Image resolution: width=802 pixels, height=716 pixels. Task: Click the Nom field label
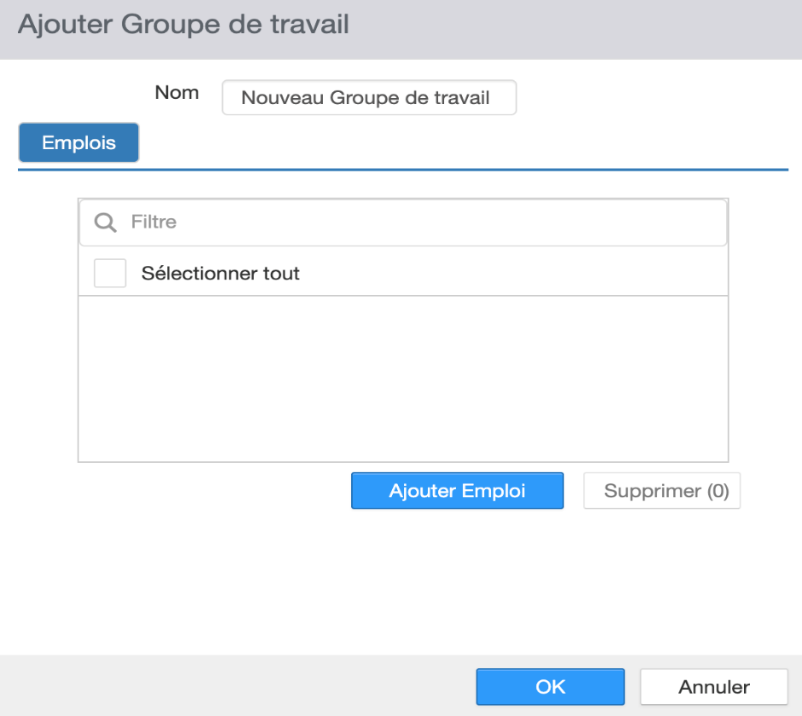coord(177,93)
